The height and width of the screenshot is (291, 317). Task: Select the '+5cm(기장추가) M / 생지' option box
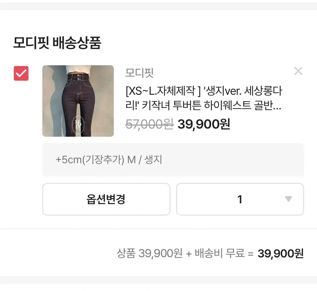173,160
